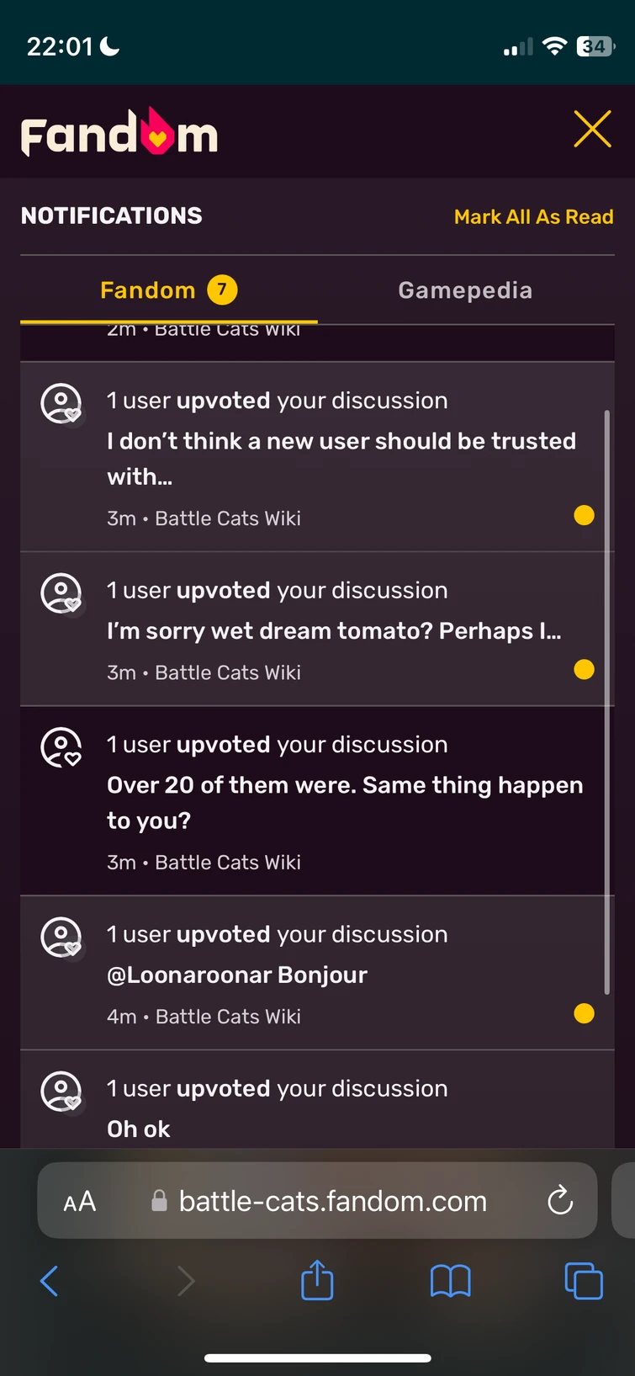Select the Fandom notifications tab

[168, 290]
